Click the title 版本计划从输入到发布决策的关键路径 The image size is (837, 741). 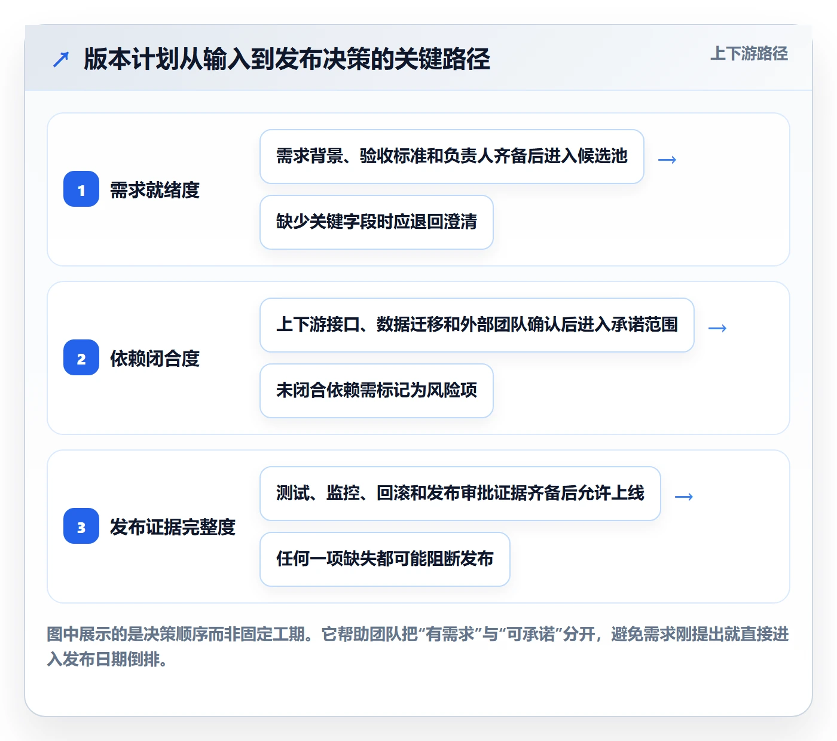[x=287, y=59]
